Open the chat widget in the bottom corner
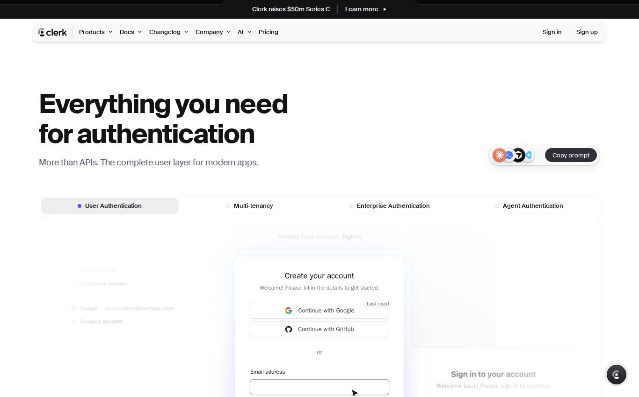639x397 pixels. point(616,375)
